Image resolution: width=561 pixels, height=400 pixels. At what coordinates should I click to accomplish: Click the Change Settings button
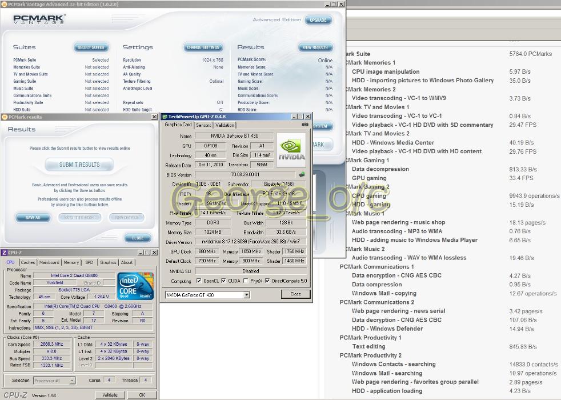pyautogui.click(x=203, y=47)
